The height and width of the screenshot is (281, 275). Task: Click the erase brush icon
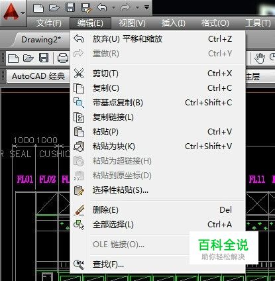click(x=80, y=210)
